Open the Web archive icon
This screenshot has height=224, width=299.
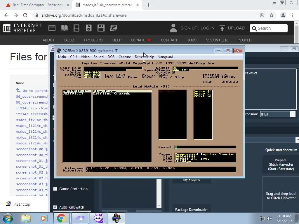point(52,28)
